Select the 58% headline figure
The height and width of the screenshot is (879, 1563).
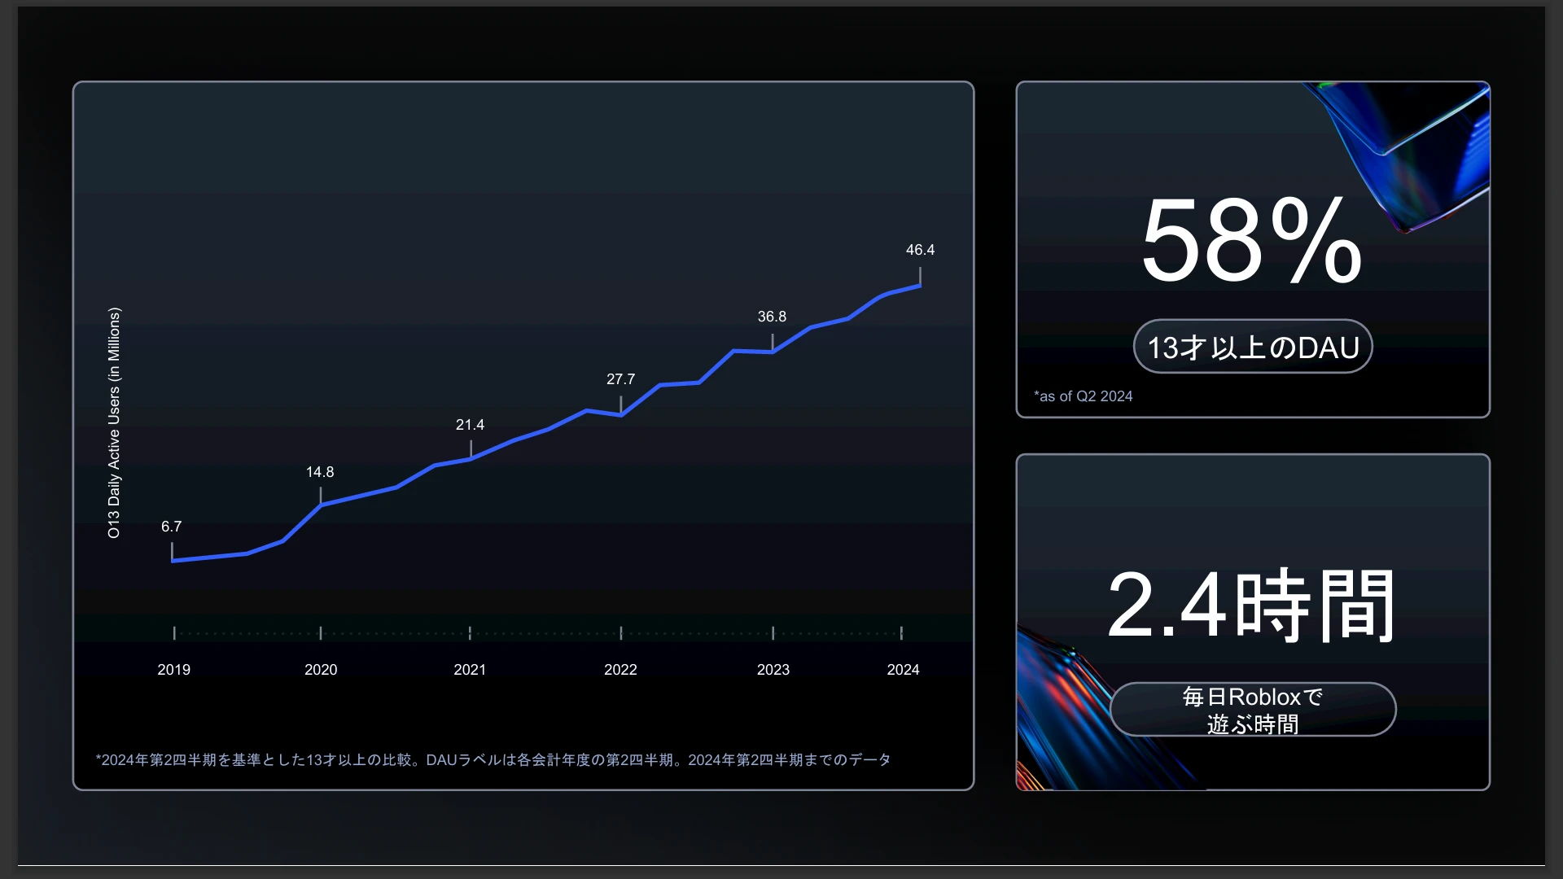coord(1251,242)
